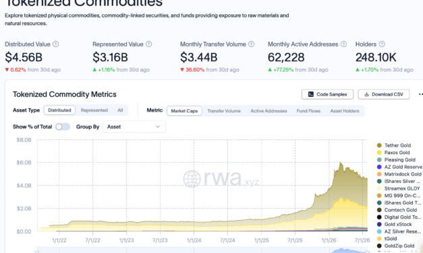This screenshot has width=423, height=253.
Task: Open the Group By Asset dropdown
Action: click(134, 126)
